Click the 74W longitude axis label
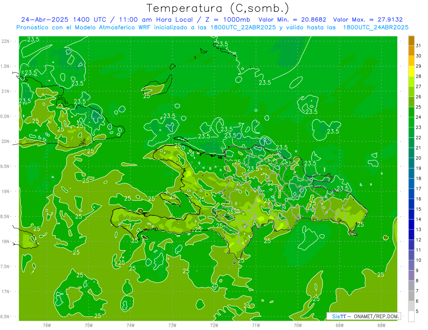The image size is (428, 330). (x=131, y=325)
